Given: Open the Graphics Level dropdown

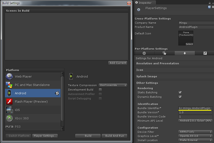Looking at the screenshot, I should point(196,136).
